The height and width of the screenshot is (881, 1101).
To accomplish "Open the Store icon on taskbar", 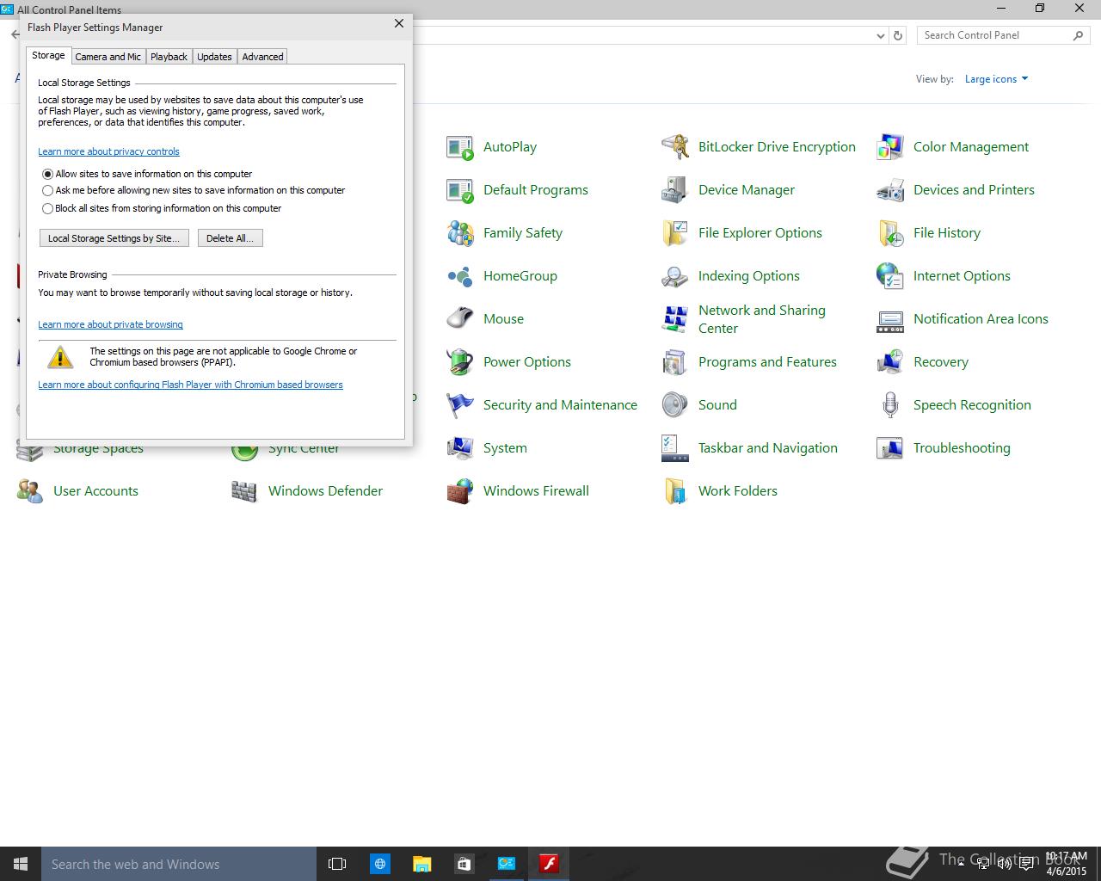I will pos(464,864).
